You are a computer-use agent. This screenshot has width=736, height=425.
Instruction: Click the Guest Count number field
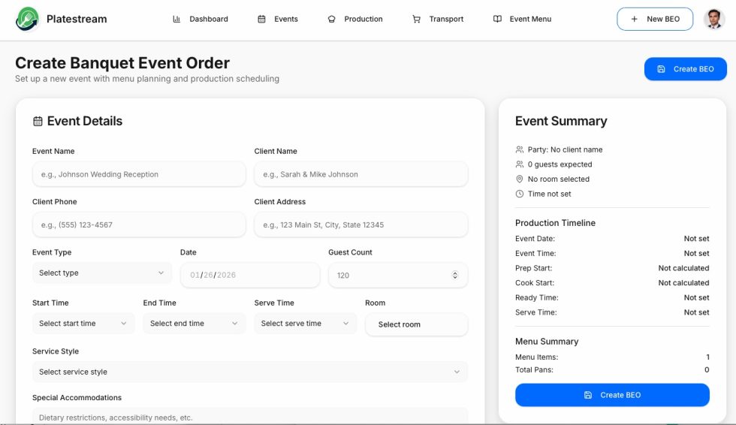point(398,275)
